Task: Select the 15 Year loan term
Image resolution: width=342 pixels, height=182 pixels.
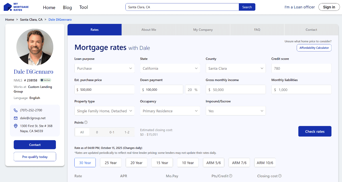Action: (x=162, y=163)
